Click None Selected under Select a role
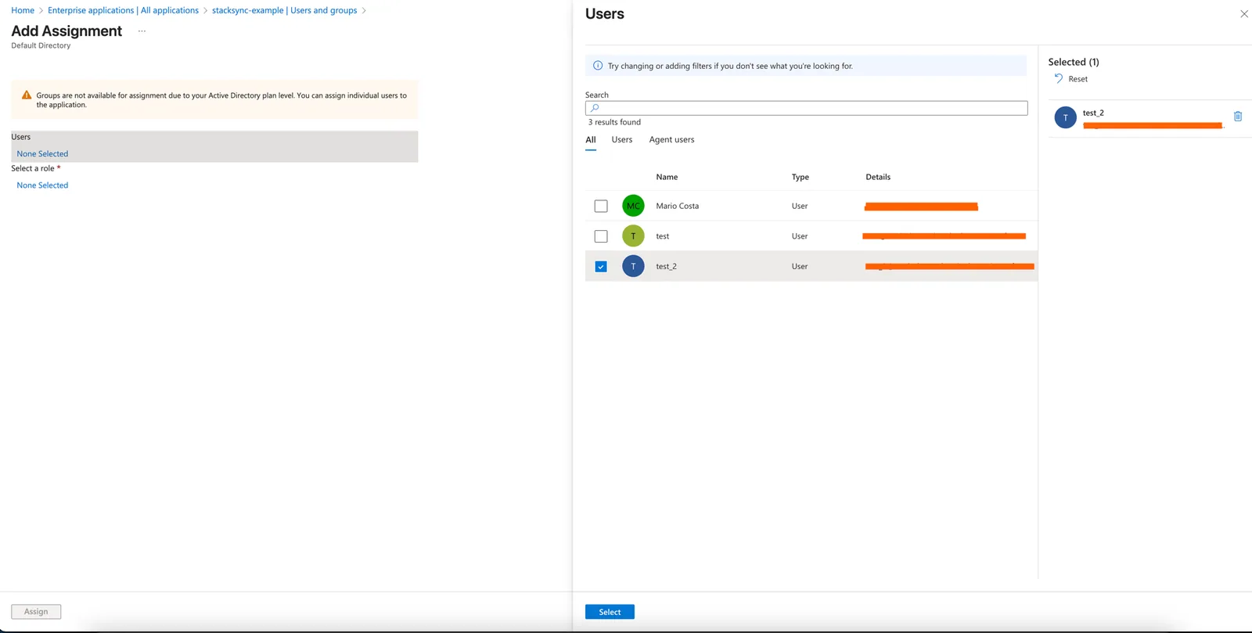Screen dimensions: 1252x633 [x=42, y=185]
